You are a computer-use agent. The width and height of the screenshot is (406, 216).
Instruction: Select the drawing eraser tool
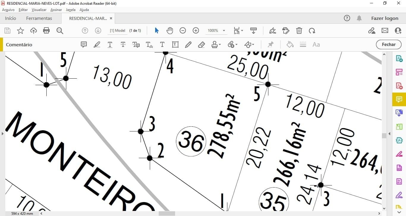click(202, 45)
